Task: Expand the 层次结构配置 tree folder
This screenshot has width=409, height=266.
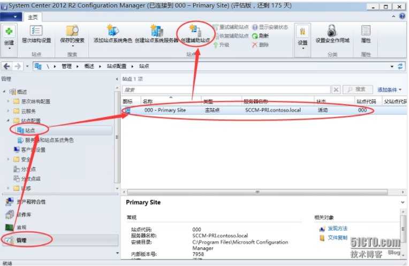Action: pos(8,101)
